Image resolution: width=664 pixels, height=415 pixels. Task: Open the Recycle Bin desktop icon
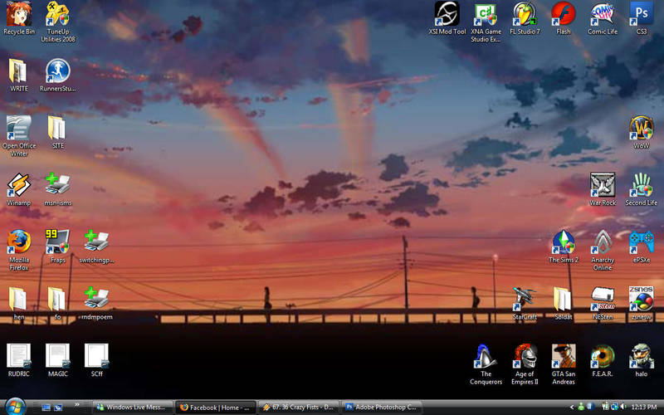click(x=18, y=18)
